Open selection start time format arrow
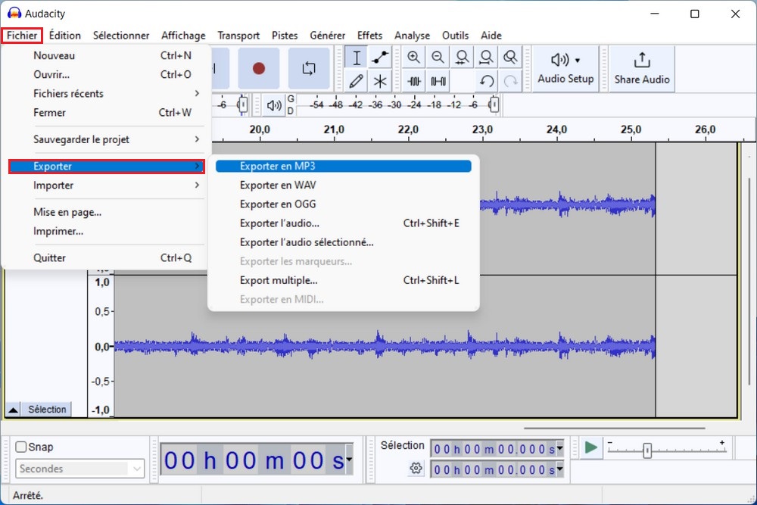 (x=559, y=448)
